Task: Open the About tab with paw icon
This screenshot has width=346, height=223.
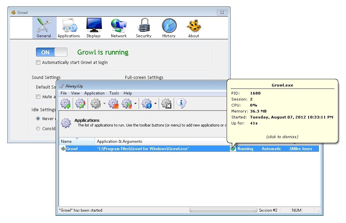Action: [194, 28]
